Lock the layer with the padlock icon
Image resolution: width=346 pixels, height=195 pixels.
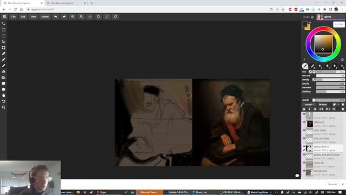tap(304, 109)
